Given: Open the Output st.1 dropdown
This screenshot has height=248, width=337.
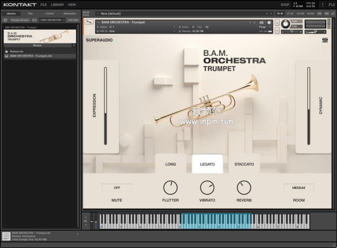Looking at the screenshot, I should (x=136, y=27).
